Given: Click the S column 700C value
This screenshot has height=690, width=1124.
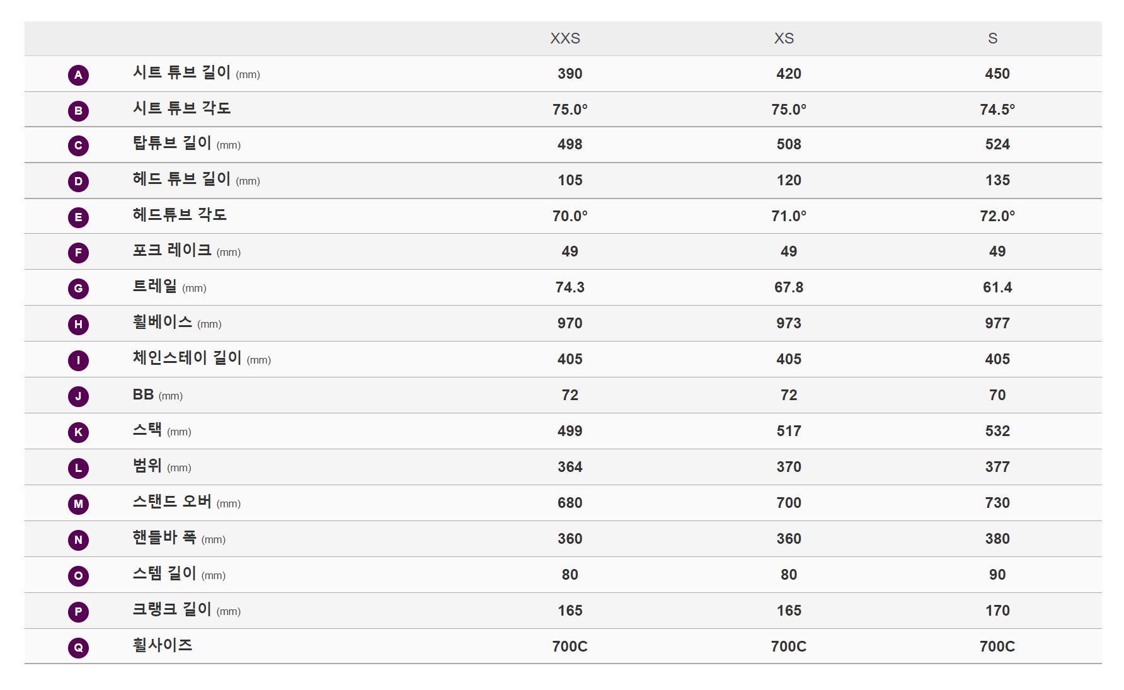Looking at the screenshot, I should click(x=997, y=647).
